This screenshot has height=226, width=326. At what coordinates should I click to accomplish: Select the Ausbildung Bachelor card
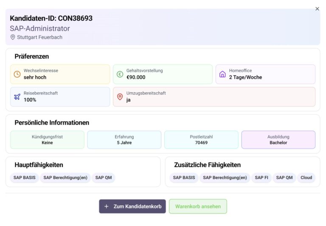tap(278, 140)
